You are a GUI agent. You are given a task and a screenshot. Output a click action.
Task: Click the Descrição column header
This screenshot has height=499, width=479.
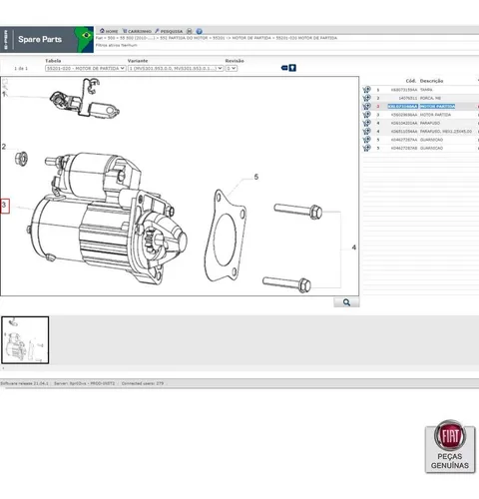(x=431, y=81)
